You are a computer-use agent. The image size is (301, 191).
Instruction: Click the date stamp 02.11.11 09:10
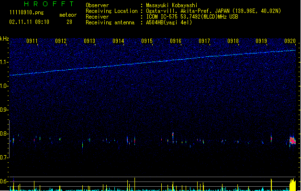(x=29, y=22)
